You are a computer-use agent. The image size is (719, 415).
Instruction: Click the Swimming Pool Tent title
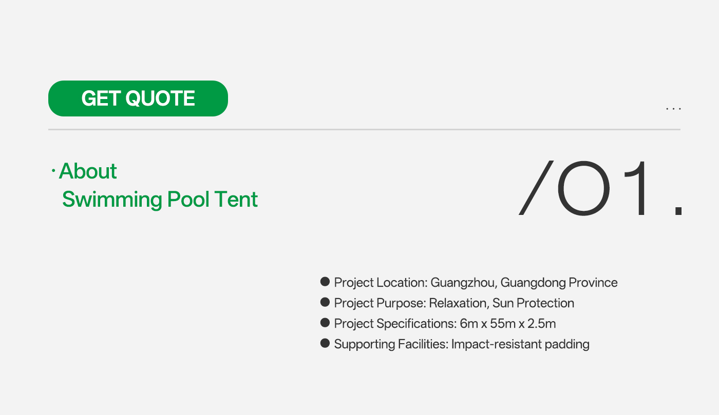click(160, 199)
